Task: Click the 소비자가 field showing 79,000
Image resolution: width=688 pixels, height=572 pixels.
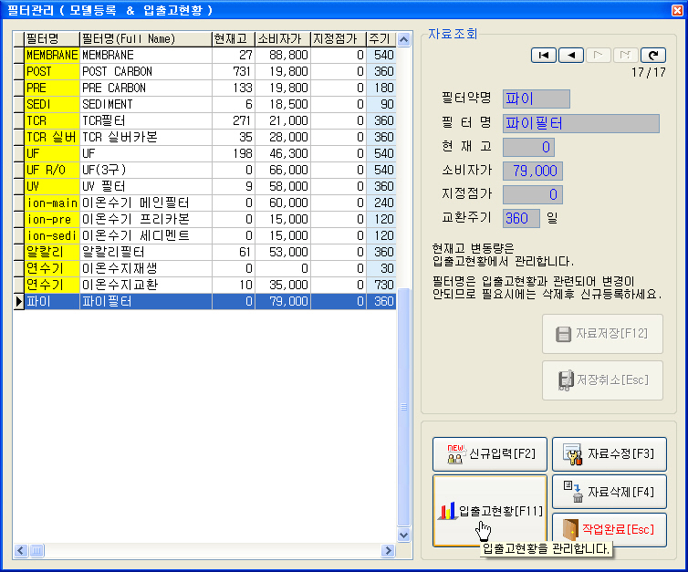Action: click(533, 171)
